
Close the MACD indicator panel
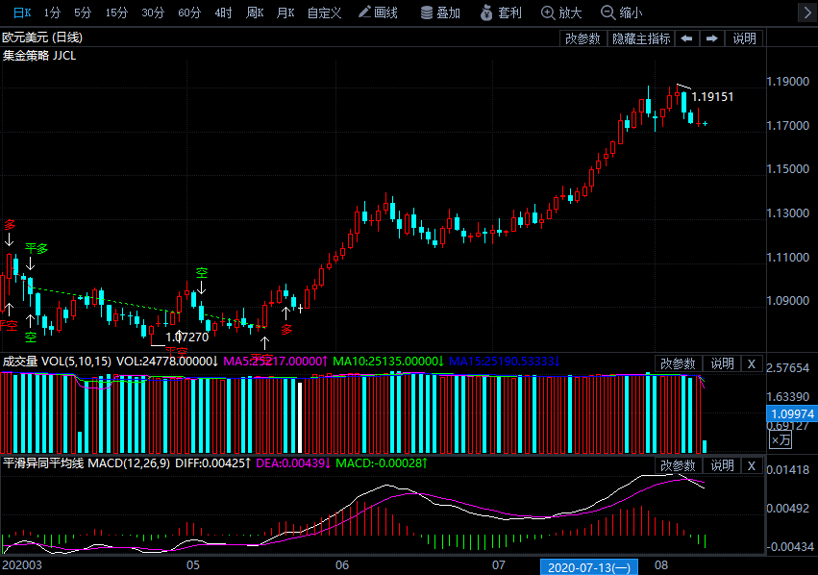(x=752, y=465)
